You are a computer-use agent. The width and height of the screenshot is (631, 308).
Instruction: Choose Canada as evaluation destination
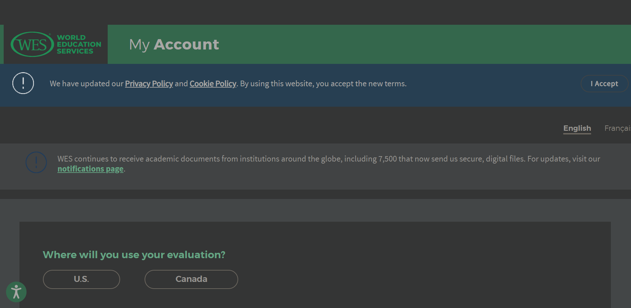(191, 279)
